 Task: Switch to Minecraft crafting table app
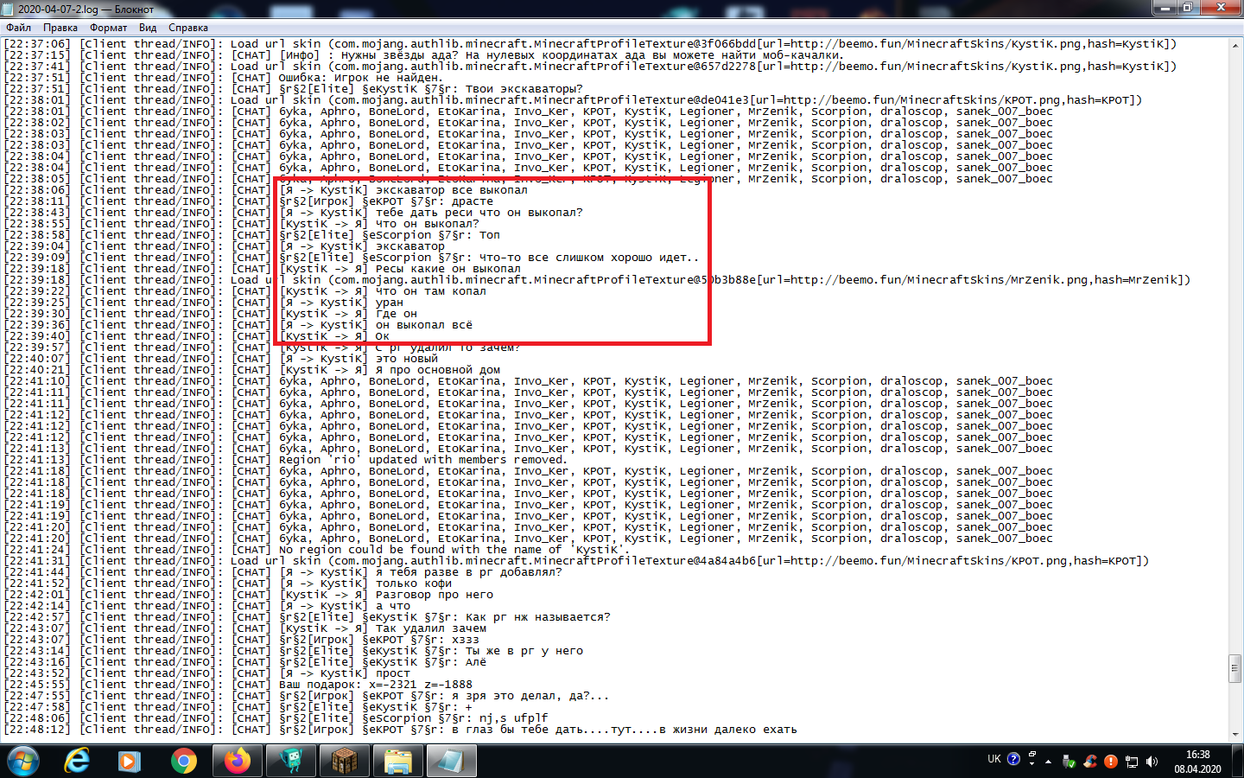pyautogui.click(x=345, y=761)
